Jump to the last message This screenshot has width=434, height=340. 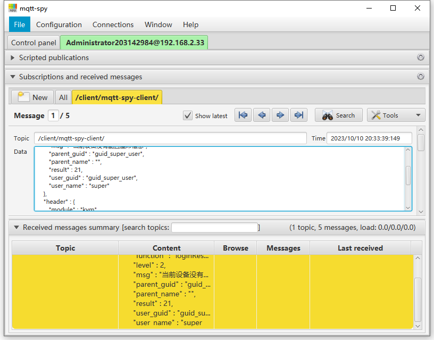coord(299,115)
